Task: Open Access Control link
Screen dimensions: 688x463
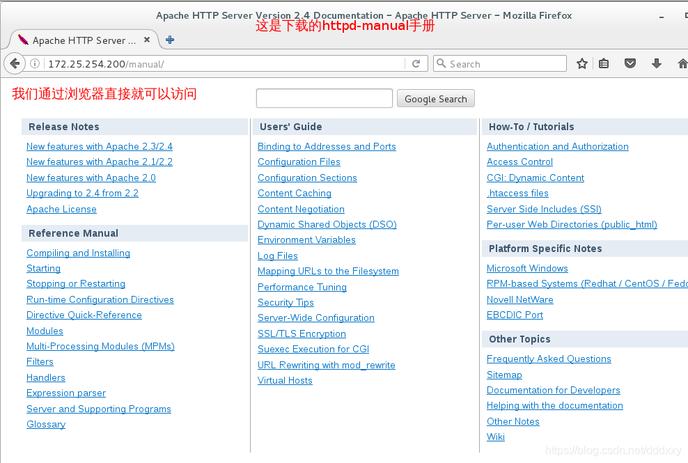Action: (519, 162)
